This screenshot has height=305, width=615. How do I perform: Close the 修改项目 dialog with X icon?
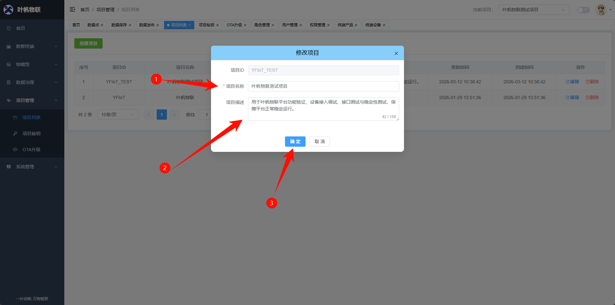click(x=396, y=53)
